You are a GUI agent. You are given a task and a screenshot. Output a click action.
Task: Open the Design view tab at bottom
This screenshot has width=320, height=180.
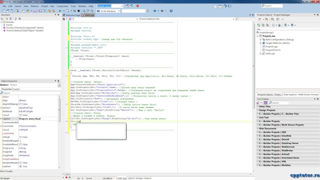(x=139, y=178)
